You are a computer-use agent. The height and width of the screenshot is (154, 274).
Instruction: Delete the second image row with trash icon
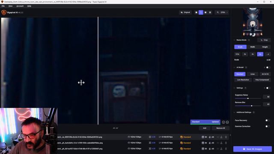click(x=226, y=143)
